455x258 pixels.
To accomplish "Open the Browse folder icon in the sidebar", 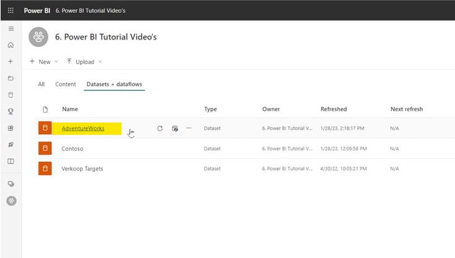I will pyautogui.click(x=11, y=79).
